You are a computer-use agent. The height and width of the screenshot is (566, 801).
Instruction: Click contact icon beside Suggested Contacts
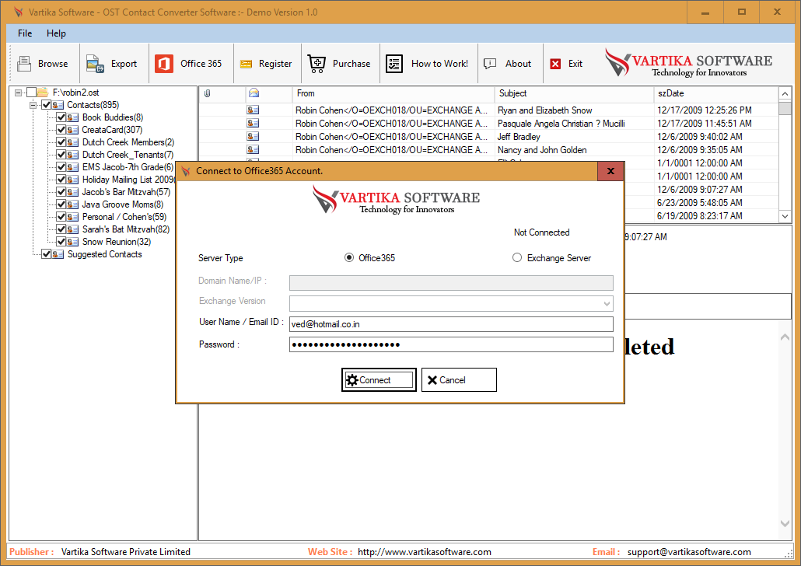(x=58, y=254)
